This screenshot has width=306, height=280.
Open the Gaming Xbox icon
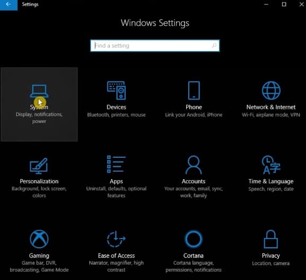point(39,239)
